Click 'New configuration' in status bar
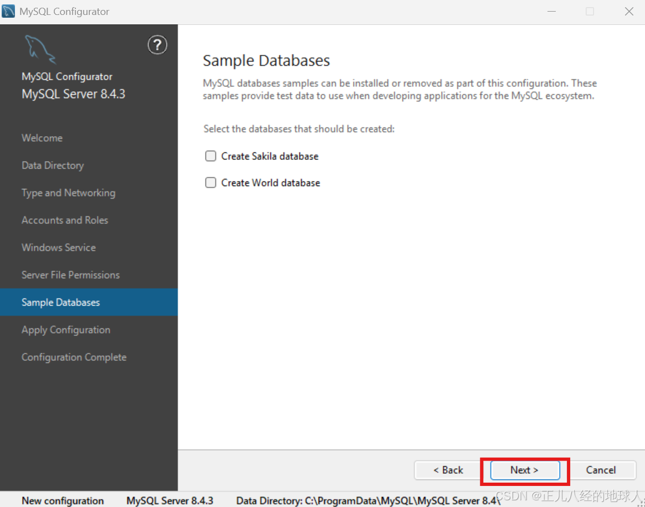The width and height of the screenshot is (645, 507). pos(63,501)
